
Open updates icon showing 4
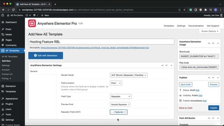28,15
